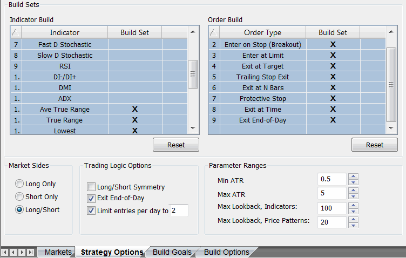The height and width of the screenshot is (258, 406).
Task: Uncheck the Exit End-of-Day option
Action: 91,198
